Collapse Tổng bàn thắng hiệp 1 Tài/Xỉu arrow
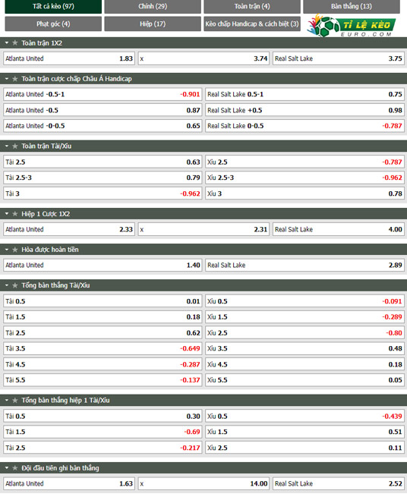The height and width of the screenshot is (497, 407). tap(7, 401)
